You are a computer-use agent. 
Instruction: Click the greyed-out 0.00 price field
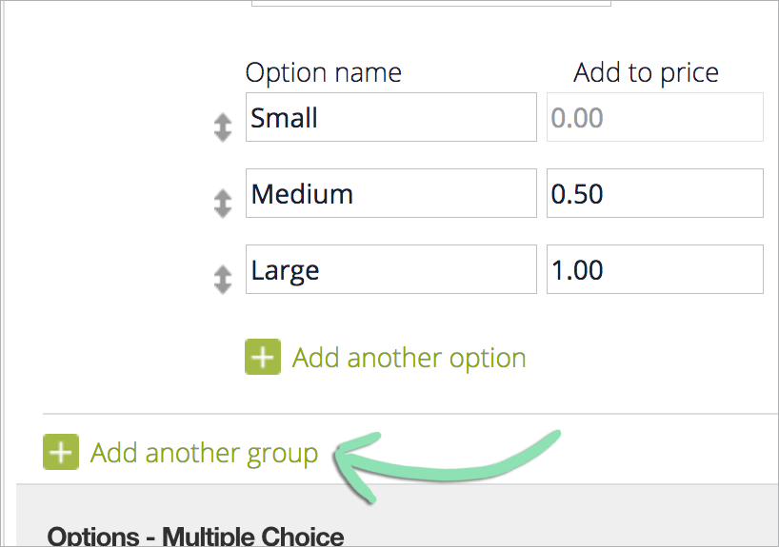(x=655, y=117)
